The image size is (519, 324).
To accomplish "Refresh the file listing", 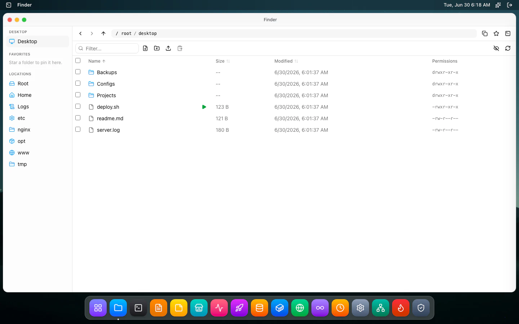I will point(508,48).
